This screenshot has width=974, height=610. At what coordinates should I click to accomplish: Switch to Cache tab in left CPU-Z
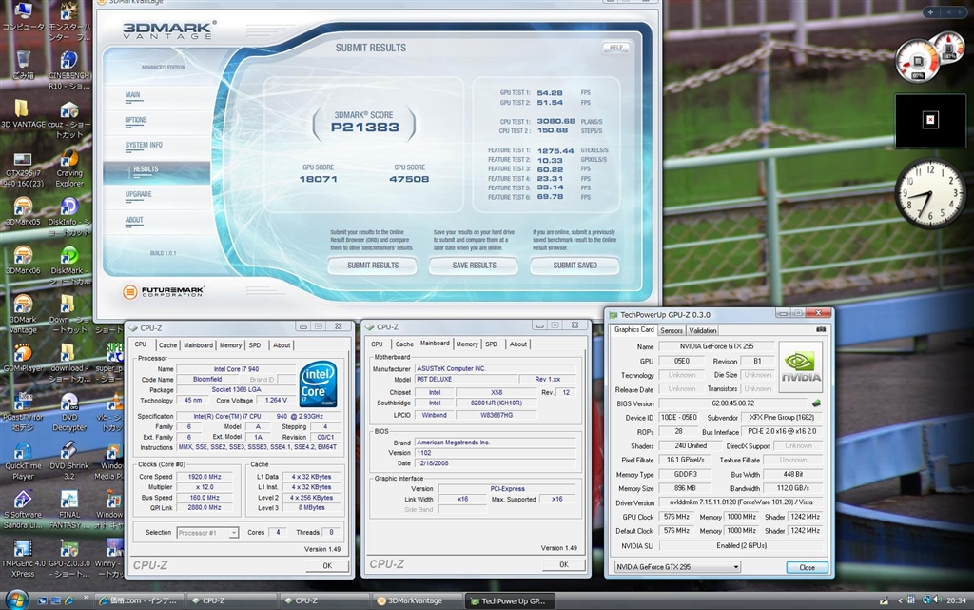click(x=167, y=345)
